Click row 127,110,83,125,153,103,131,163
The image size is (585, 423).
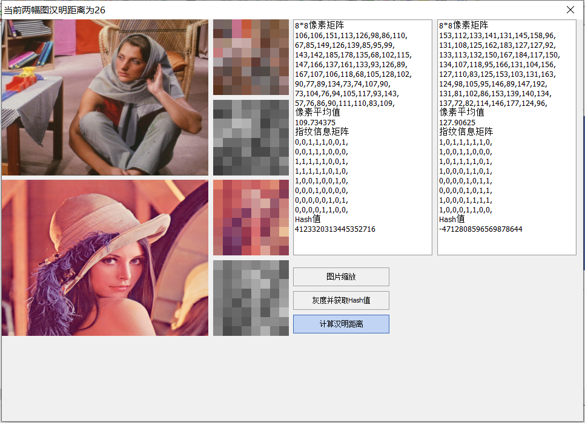tap(497, 74)
